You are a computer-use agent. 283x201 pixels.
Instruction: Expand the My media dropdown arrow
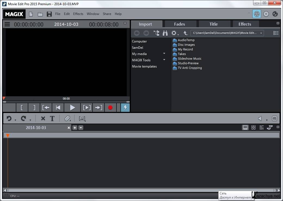[164, 54]
